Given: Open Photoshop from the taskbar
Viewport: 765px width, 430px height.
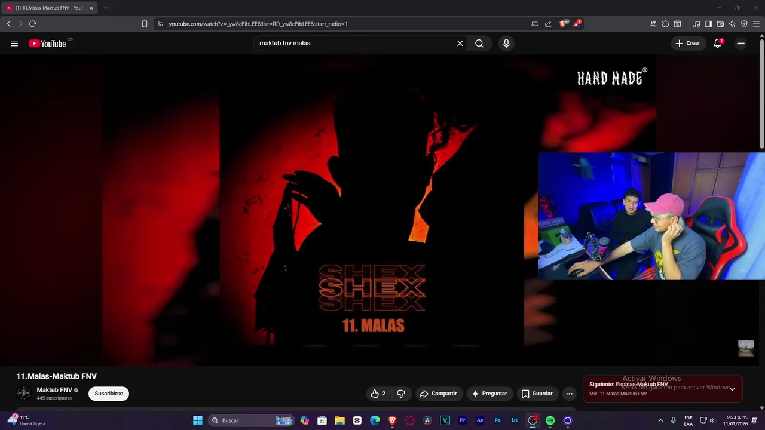Looking at the screenshot, I should pos(497,420).
